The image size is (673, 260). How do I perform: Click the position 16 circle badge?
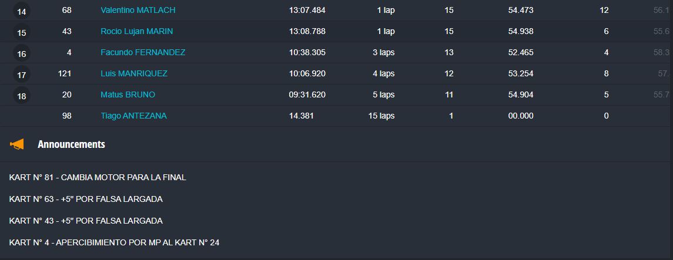pos(22,53)
